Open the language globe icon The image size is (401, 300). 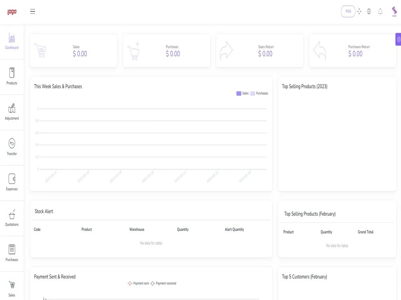pos(369,11)
